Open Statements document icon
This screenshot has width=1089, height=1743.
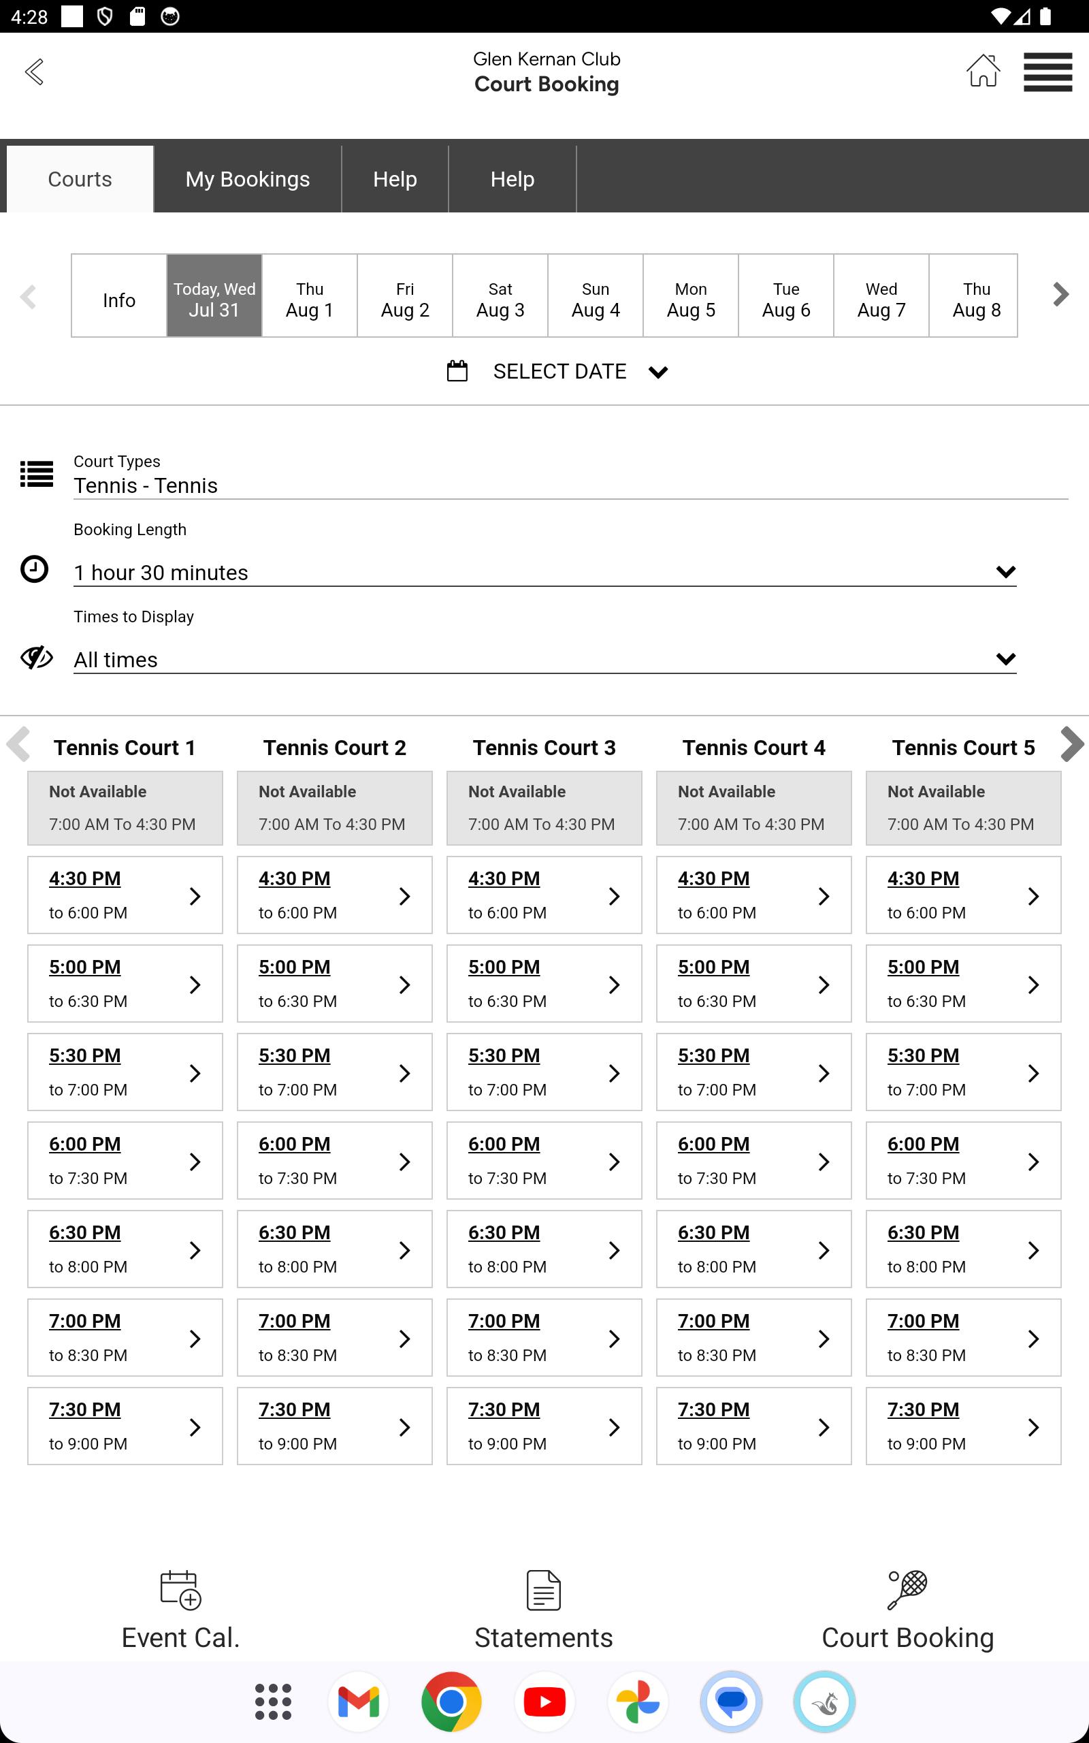pos(544,1590)
